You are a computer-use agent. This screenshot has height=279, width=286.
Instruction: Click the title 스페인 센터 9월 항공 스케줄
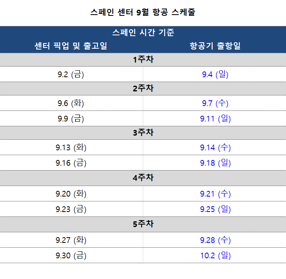point(143,12)
